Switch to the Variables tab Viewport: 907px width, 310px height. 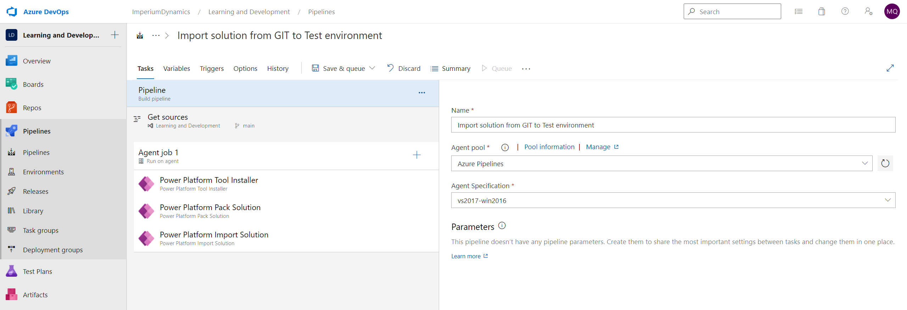pos(177,68)
